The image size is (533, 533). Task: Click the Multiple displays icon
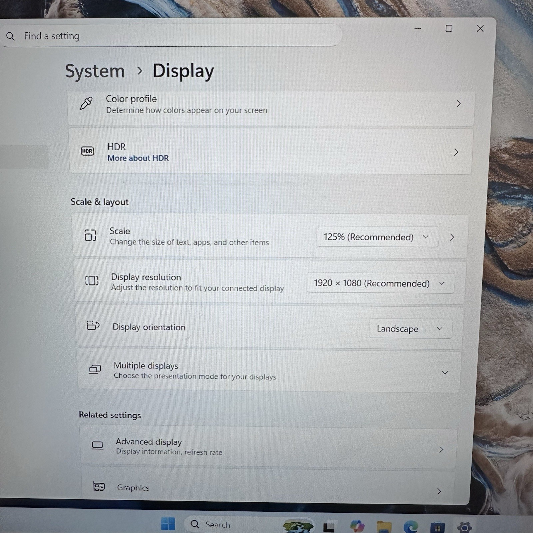tap(95, 369)
